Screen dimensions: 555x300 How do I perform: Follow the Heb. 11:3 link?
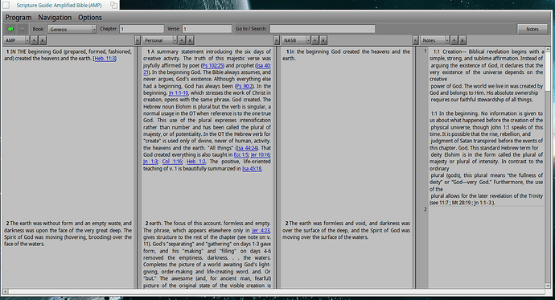pos(105,59)
